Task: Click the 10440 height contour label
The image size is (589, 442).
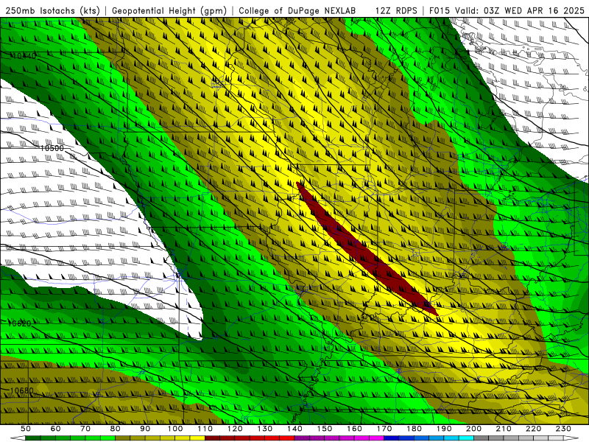Action: pos(25,56)
